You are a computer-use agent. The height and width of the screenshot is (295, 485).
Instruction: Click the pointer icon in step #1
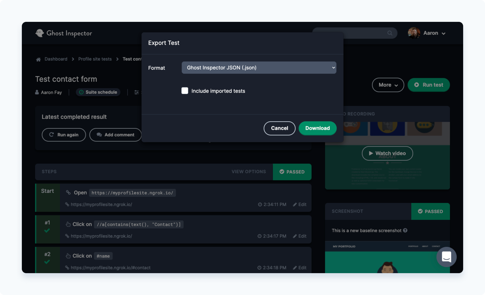tap(68, 224)
